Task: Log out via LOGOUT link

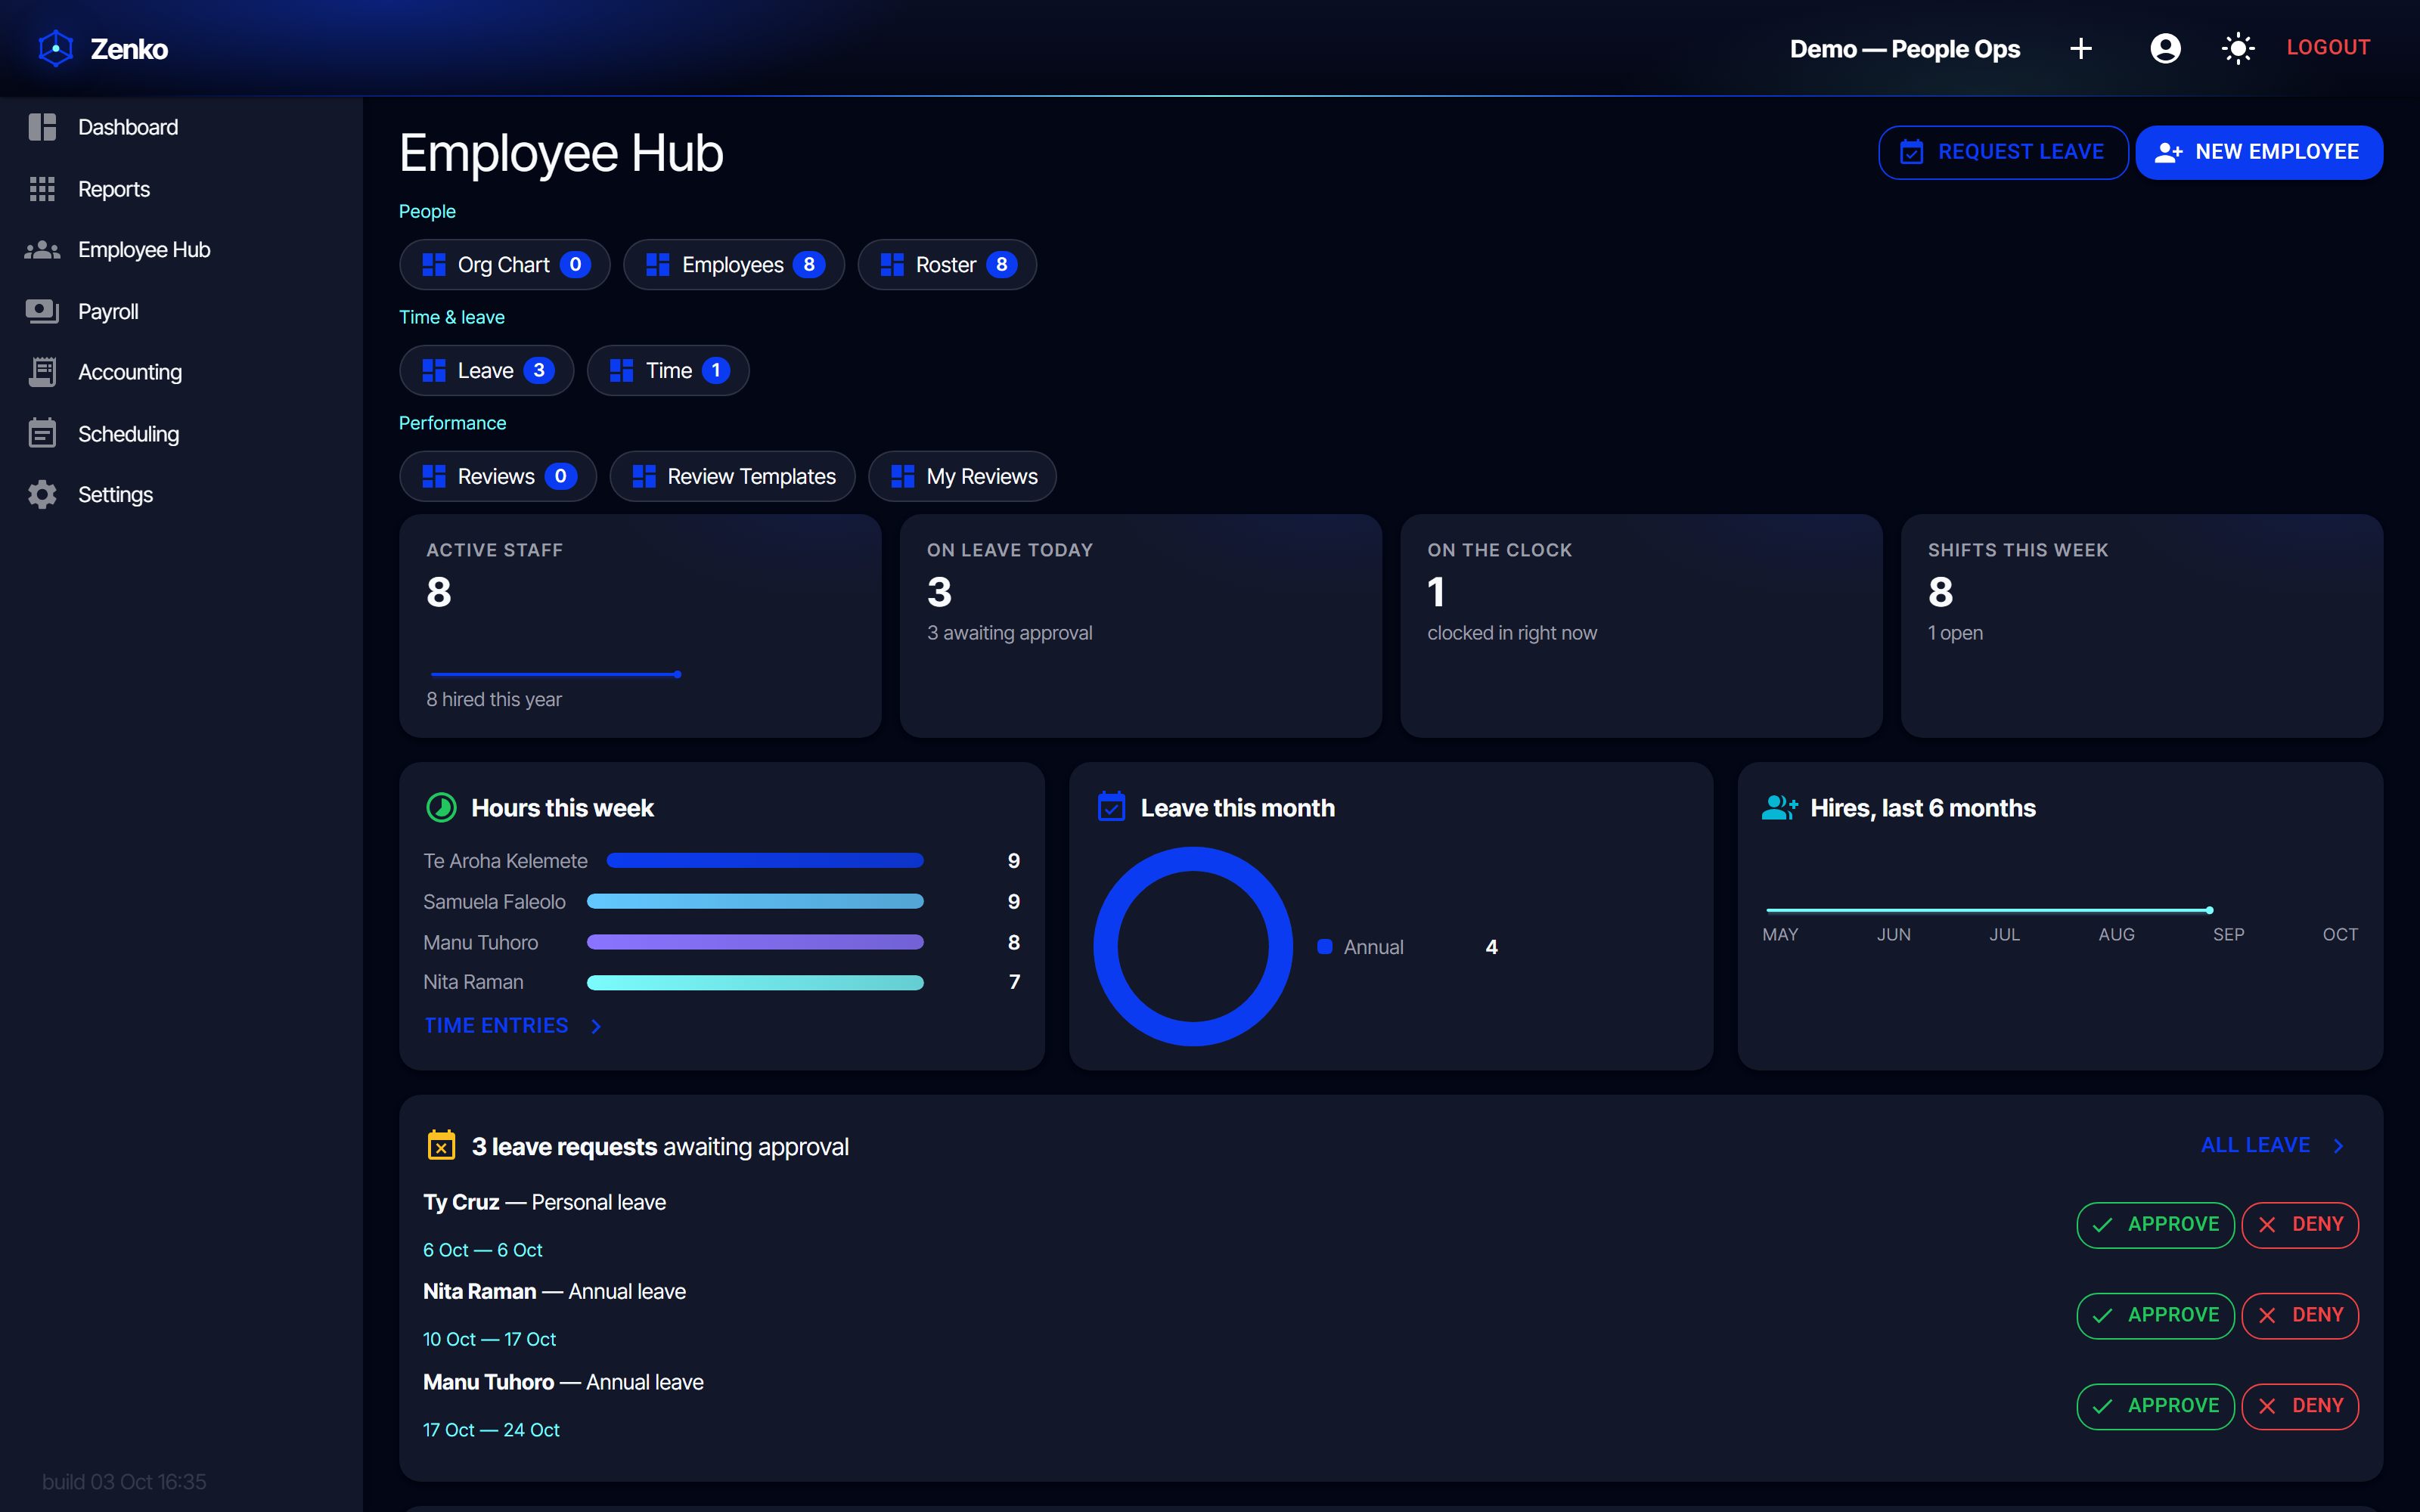Action: point(2328,47)
